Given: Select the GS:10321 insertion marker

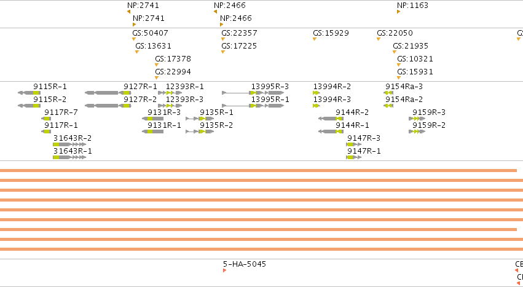Looking at the screenshot, I should [399, 65].
